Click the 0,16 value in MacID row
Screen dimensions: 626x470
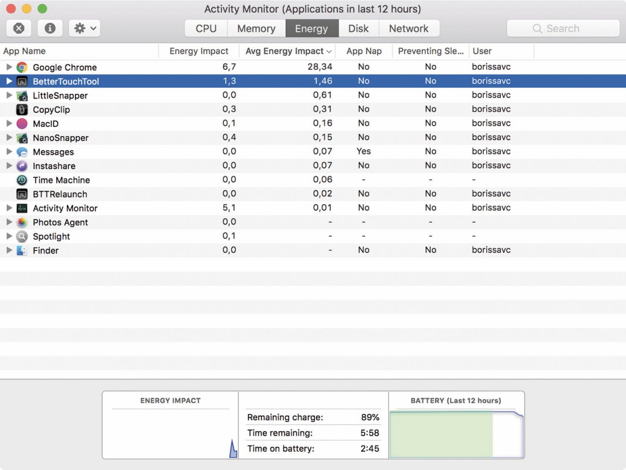[x=322, y=123]
